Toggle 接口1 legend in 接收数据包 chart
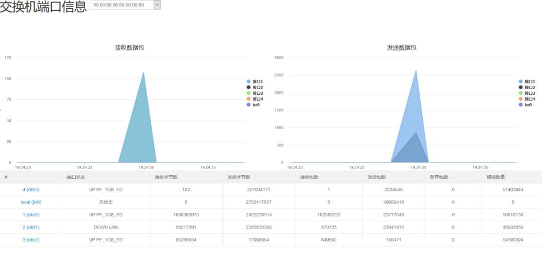Screen dimensions: 542x254 coord(248,81)
